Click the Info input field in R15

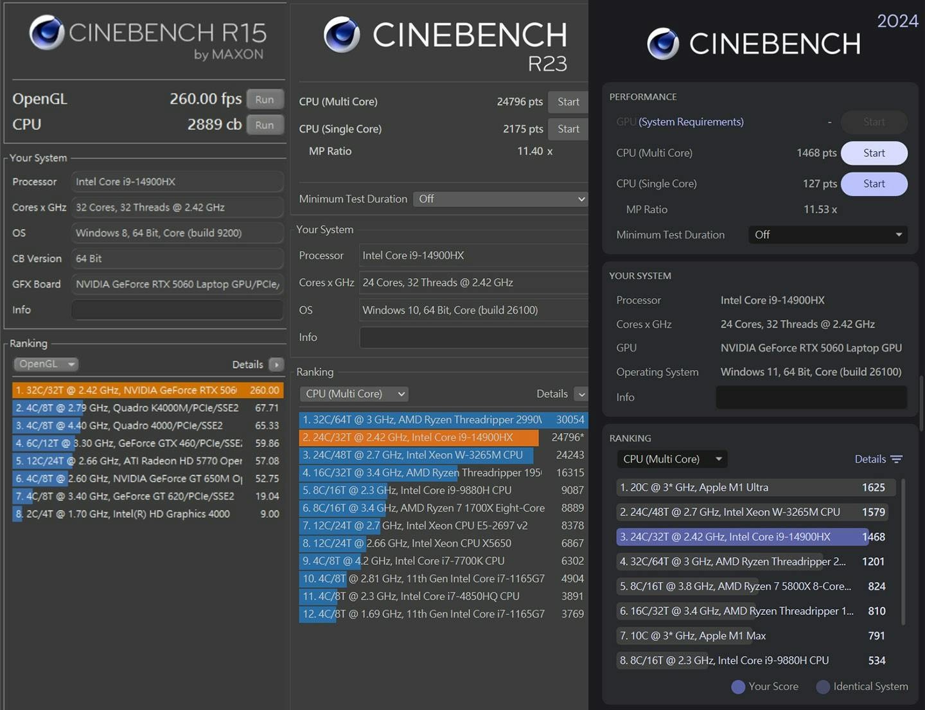coord(177,310)
